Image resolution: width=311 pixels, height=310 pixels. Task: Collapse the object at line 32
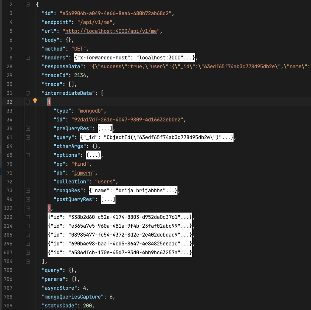pyautogui.click(x=28, y=102)
